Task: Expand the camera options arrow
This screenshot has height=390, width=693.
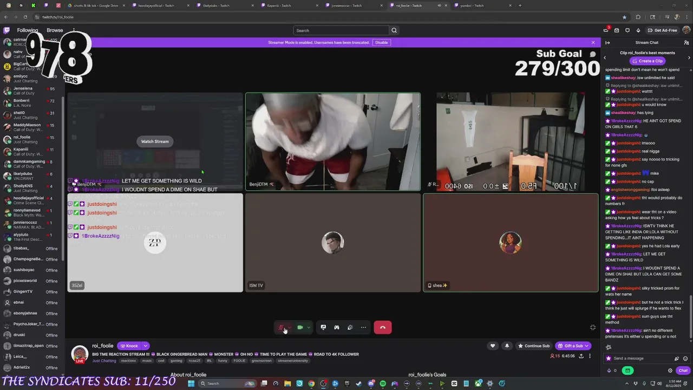Action: pos(309,327)
